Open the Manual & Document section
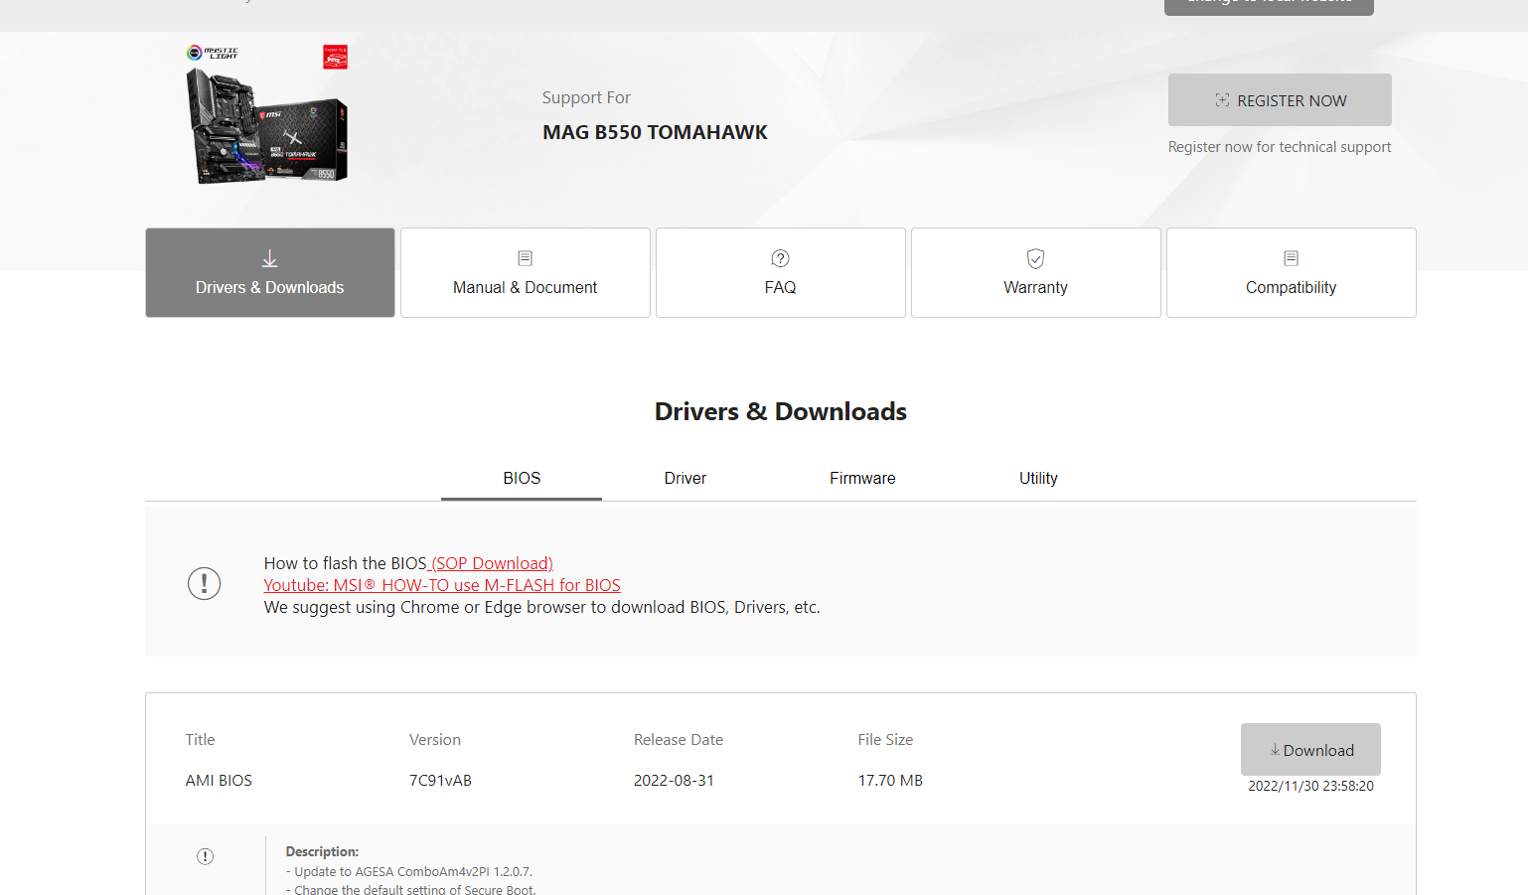The height and width of the screenshot is (895, 1528). pos(526,273)
